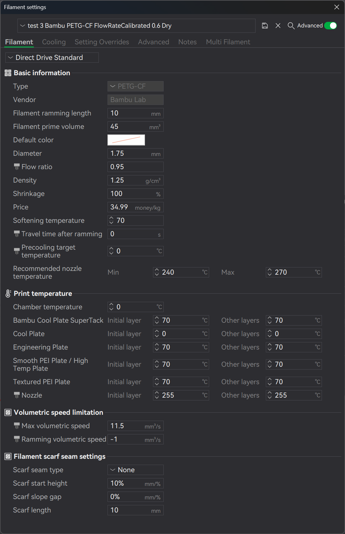Go to the Multi Filament tab

pyautogui.click(x=228, y=42)
